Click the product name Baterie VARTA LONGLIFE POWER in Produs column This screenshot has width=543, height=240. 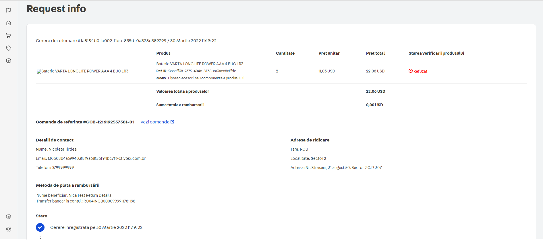(x=200, y=64)
